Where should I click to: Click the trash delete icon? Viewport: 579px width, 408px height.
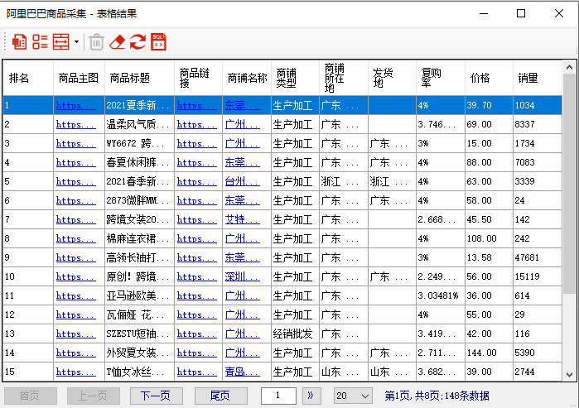pyautogui.click(x=97, y=41)
